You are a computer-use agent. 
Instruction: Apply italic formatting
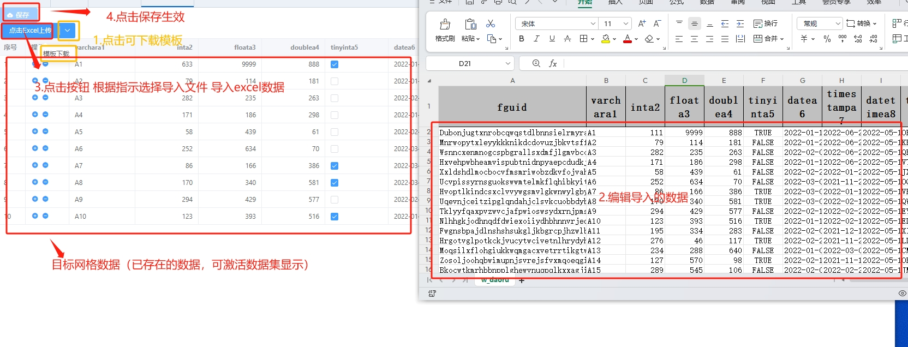click(x=537, y=39)
